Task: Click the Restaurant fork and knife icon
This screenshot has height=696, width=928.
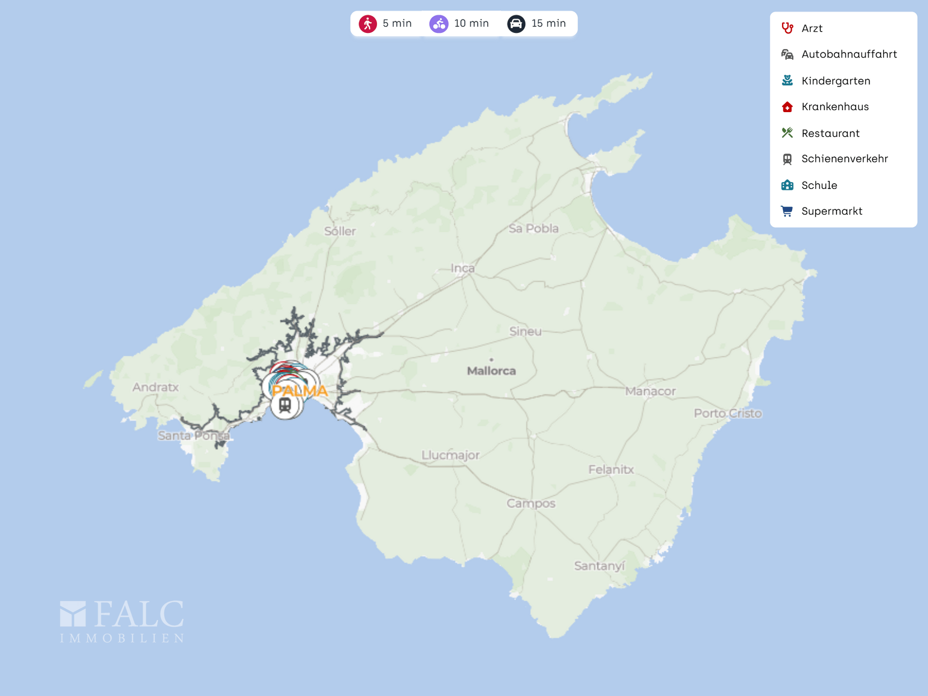Action: [x=787, y=133]
